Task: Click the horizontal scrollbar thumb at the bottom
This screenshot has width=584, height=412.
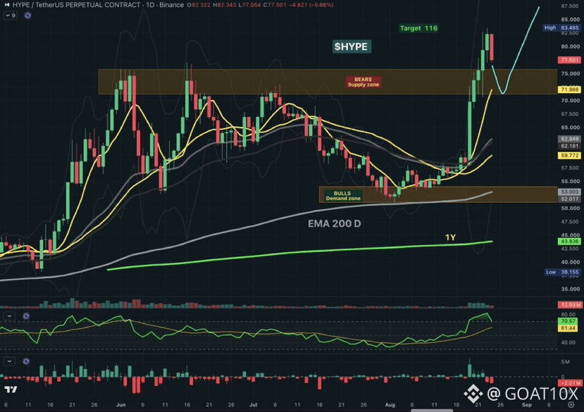Action: [432, 411]
